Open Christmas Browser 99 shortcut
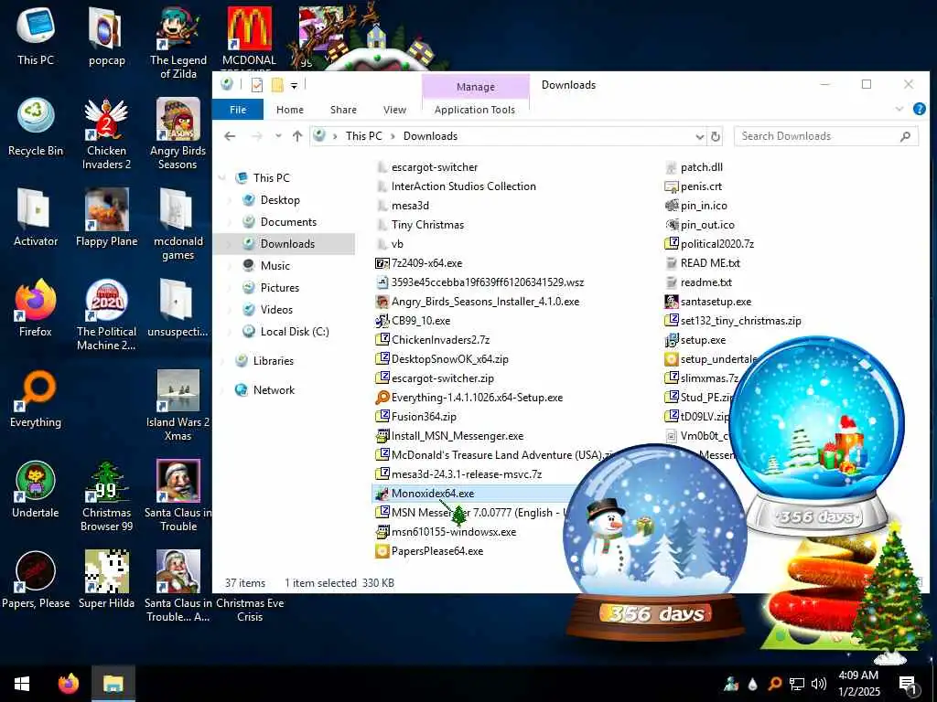 click(106, 495)
